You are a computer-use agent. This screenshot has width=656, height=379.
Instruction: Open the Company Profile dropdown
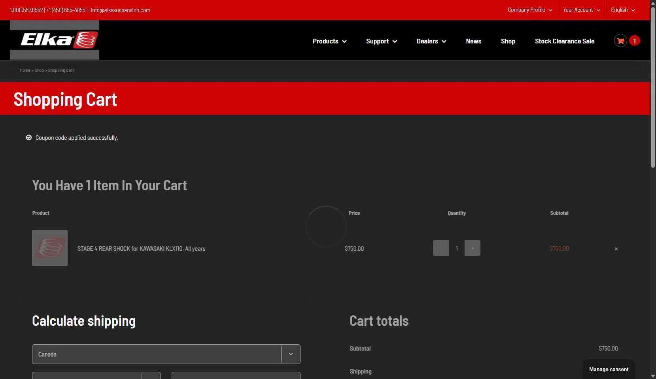pos(530,10)
